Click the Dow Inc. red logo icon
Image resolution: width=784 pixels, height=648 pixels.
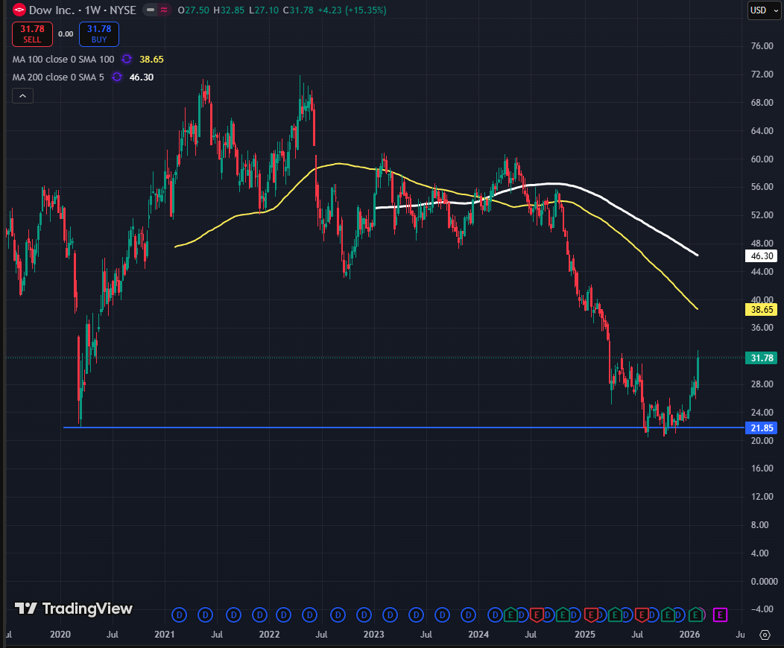click(x=19, y=10)
